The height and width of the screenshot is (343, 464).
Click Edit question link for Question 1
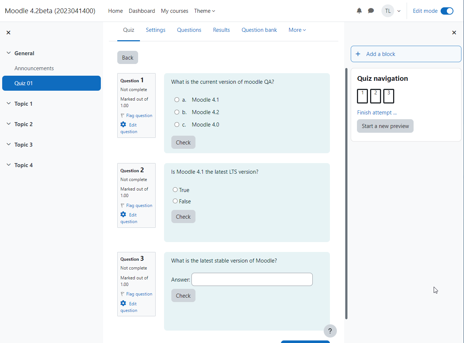129,128
